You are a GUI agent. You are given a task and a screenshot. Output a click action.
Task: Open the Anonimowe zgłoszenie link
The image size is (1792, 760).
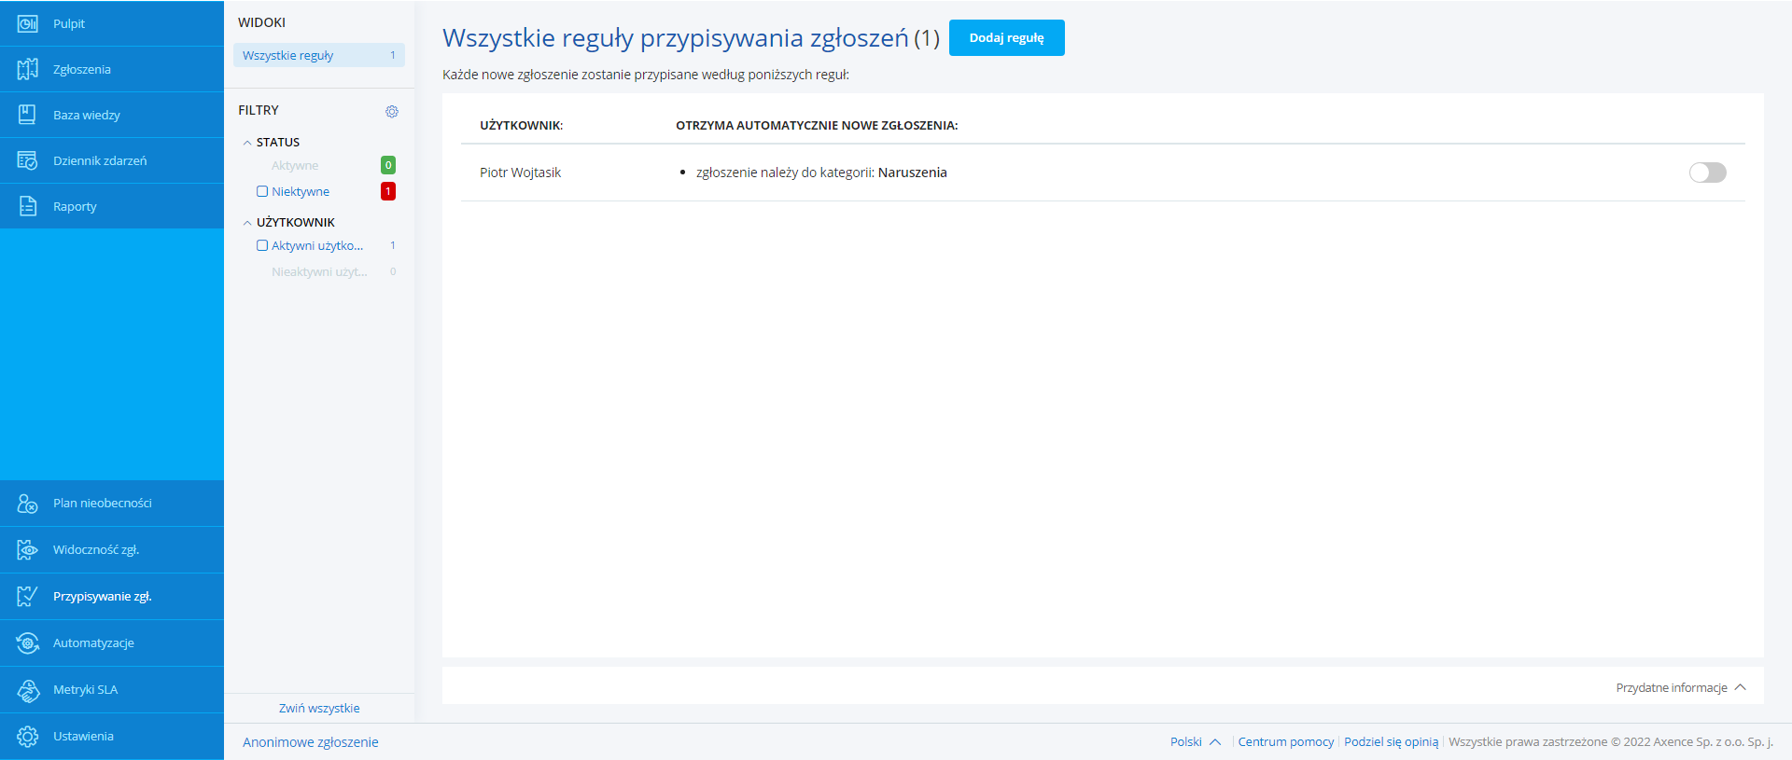click(x=310, y=742)
